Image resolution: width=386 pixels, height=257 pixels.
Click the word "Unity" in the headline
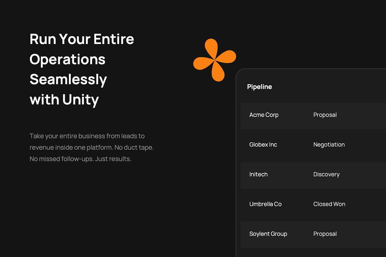coord(81,100)
